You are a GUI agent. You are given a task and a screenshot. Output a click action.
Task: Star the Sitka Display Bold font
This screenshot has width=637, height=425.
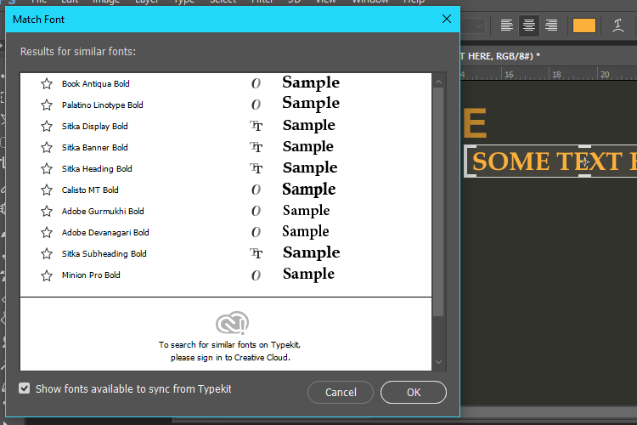pyautogui.click(x=47, y=126)
